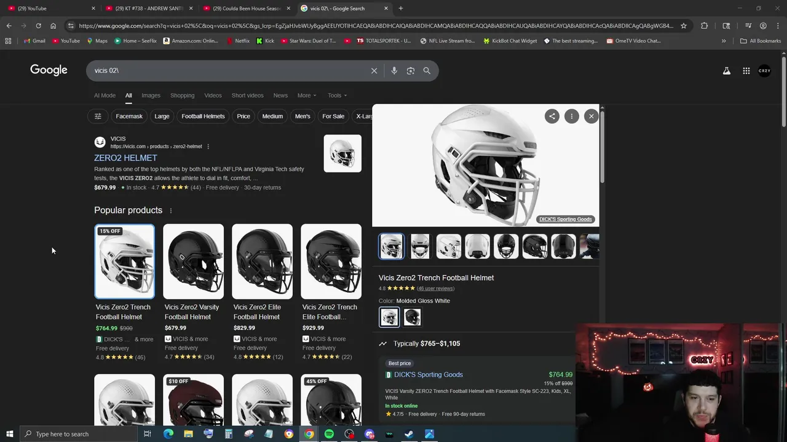Viewport: 787px width, 442px height.
Task: Focus the Google search input field
Action: 227,71
